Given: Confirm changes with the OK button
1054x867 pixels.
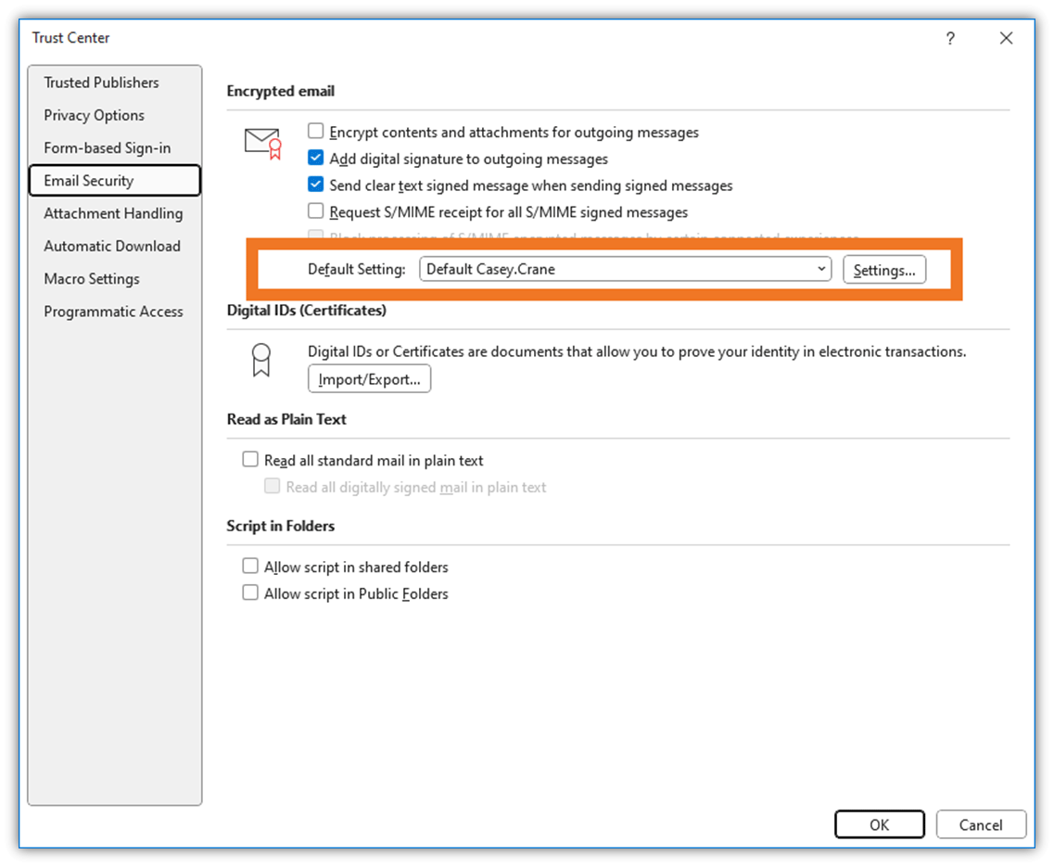Looking at the screenshot, I should pos(879,824).
